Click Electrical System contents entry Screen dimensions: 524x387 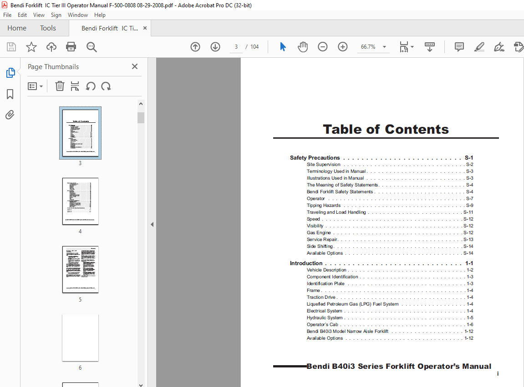pyautogui.click(x=390, y=311)
